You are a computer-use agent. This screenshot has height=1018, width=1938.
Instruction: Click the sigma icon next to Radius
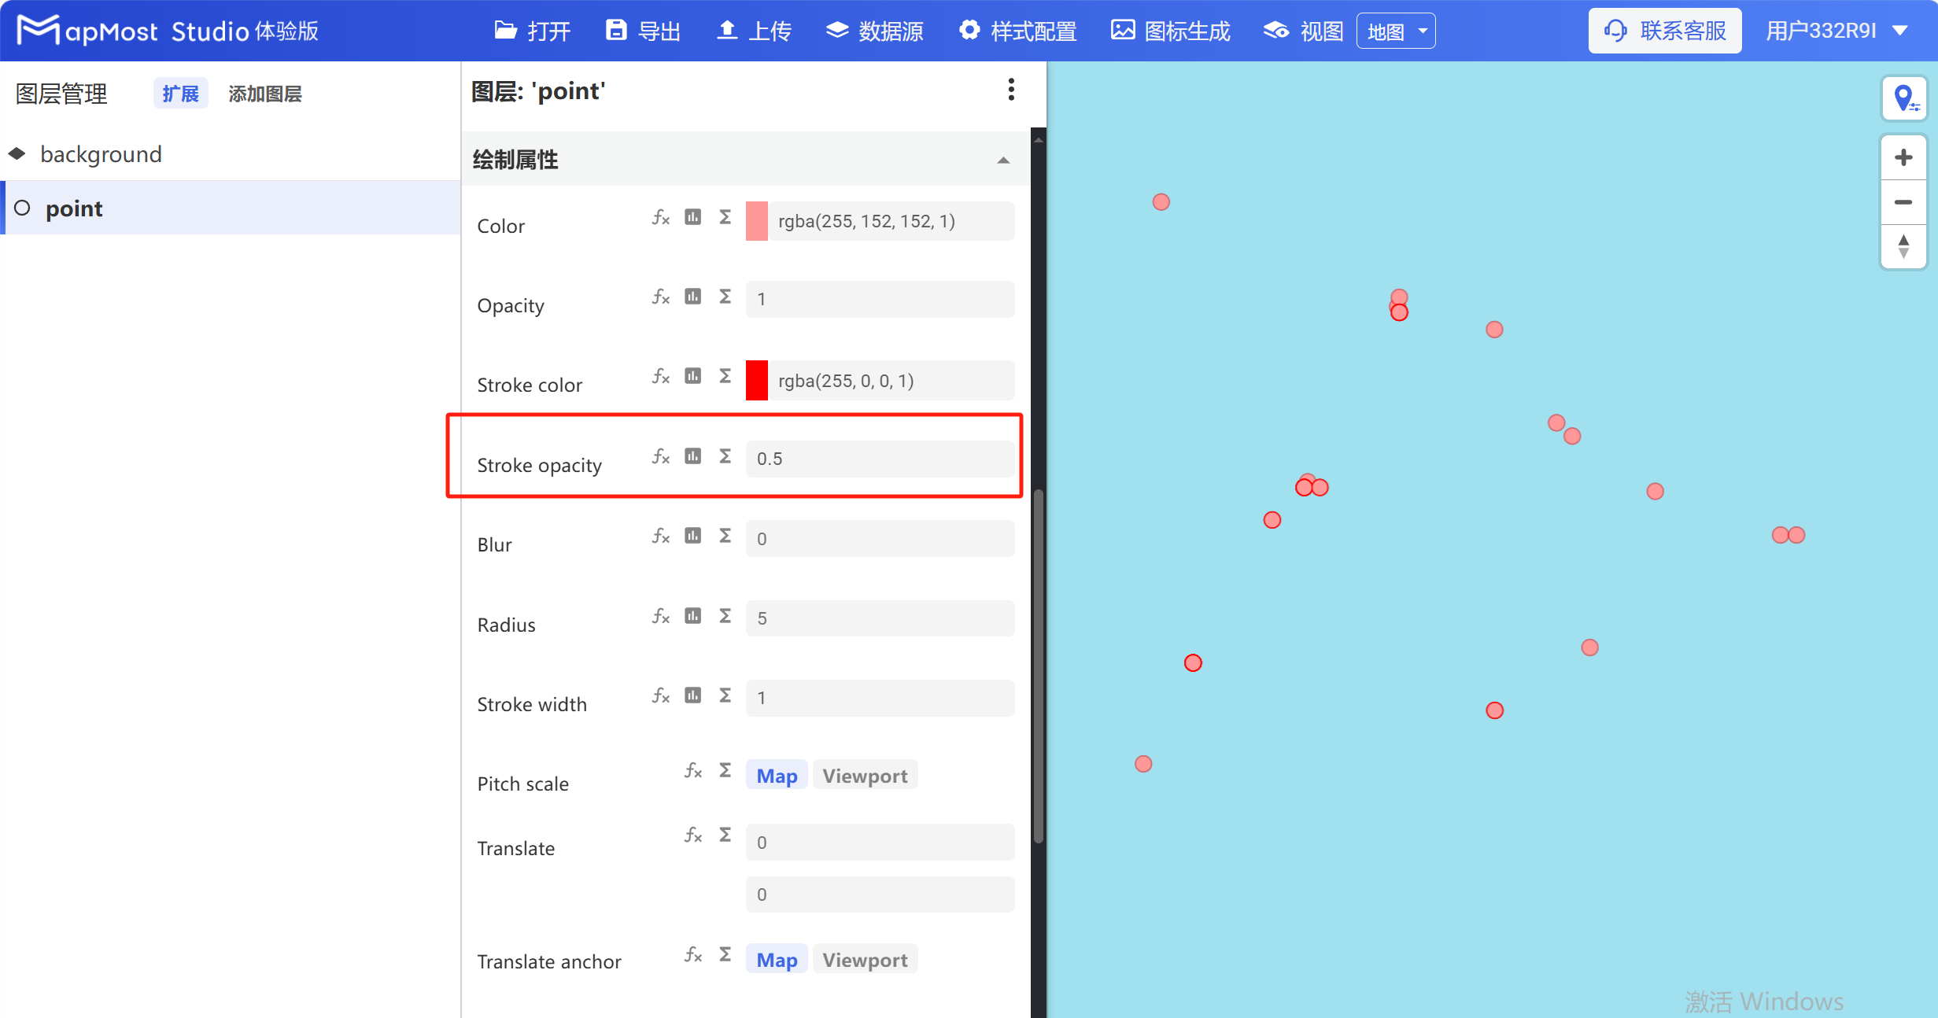coord(725,616)
